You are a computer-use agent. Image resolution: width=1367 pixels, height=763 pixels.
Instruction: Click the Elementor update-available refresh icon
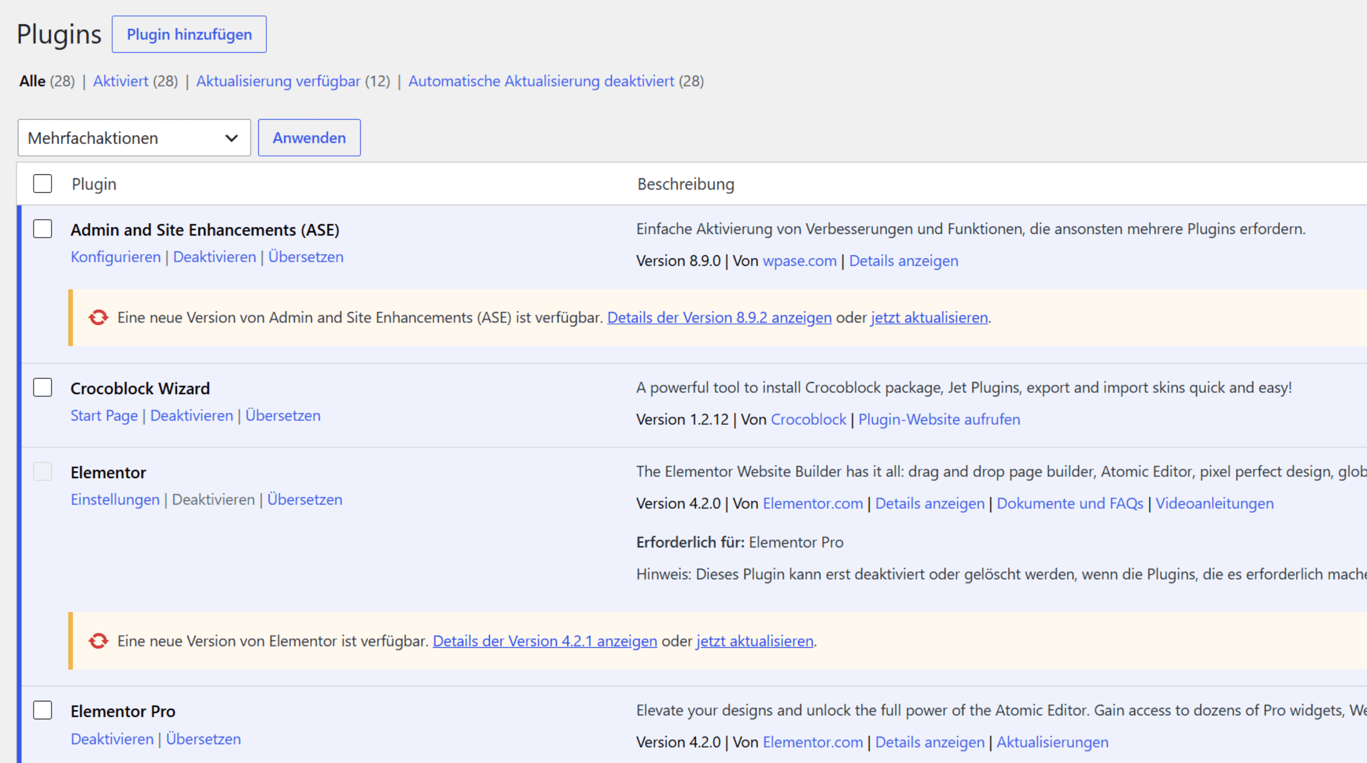click(98, 641)
